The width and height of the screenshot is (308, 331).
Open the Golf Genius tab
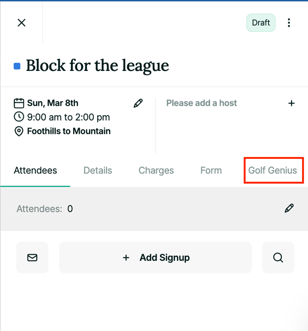coord(273,170)
